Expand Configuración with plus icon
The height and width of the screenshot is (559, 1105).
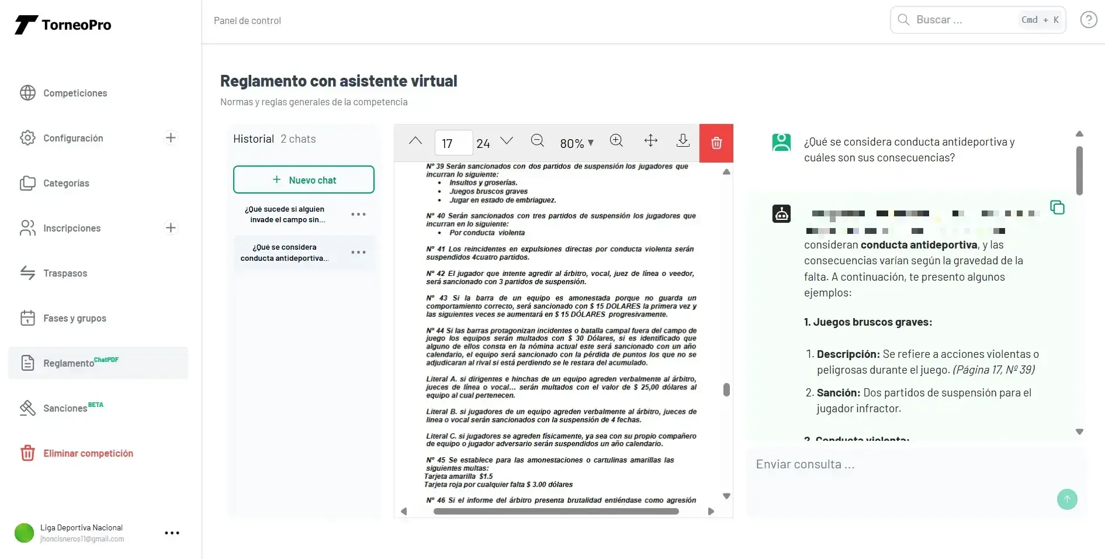[x=171, y=138]
